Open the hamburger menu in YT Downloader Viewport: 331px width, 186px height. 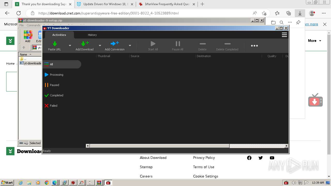pos(284,35)
